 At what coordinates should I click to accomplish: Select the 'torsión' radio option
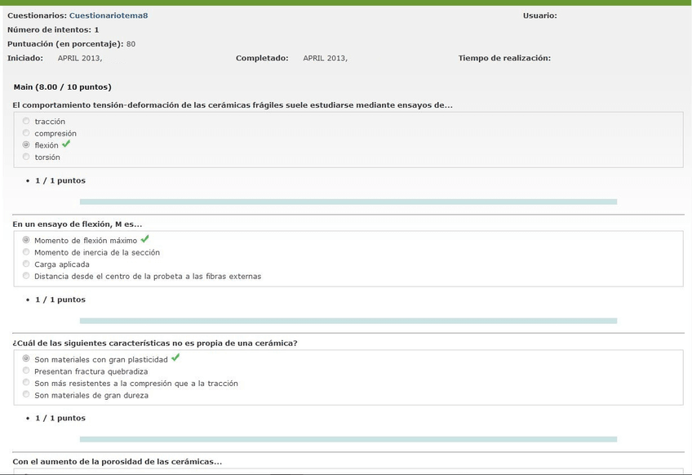pos(26,157)
